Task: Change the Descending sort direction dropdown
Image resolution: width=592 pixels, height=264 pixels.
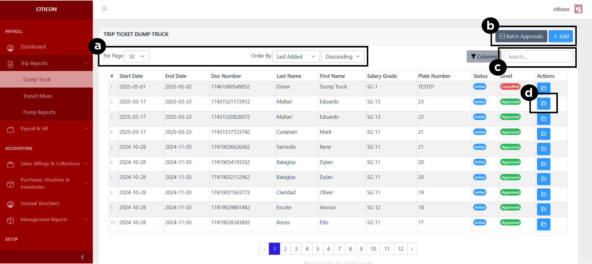Action: (342, 57)
